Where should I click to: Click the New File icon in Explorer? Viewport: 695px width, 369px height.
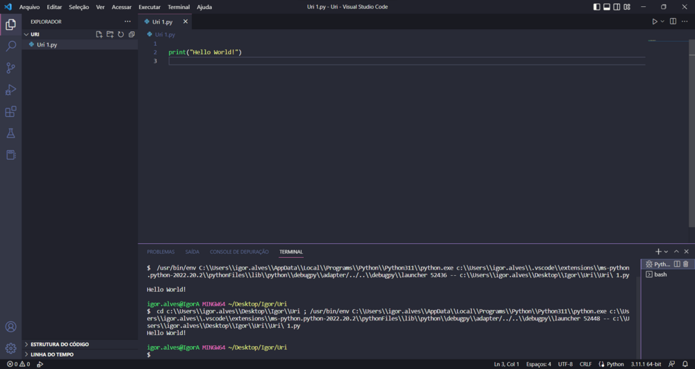[x=99, y=34]
